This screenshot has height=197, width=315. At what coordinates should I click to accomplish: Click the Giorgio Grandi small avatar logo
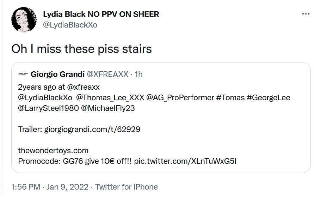(x=23, y=74)
